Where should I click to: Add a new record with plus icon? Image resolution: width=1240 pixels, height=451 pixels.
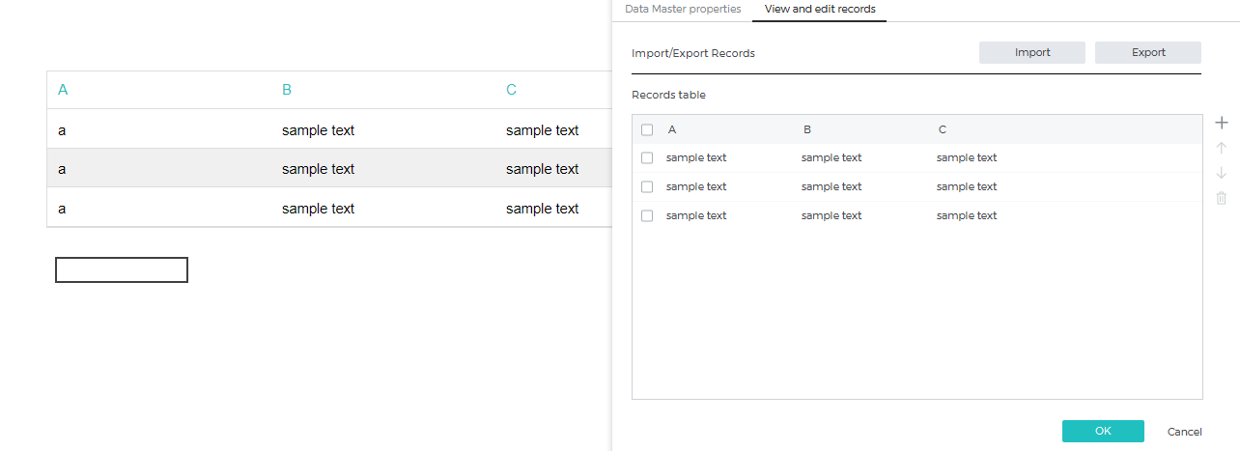click(1221, 123)
